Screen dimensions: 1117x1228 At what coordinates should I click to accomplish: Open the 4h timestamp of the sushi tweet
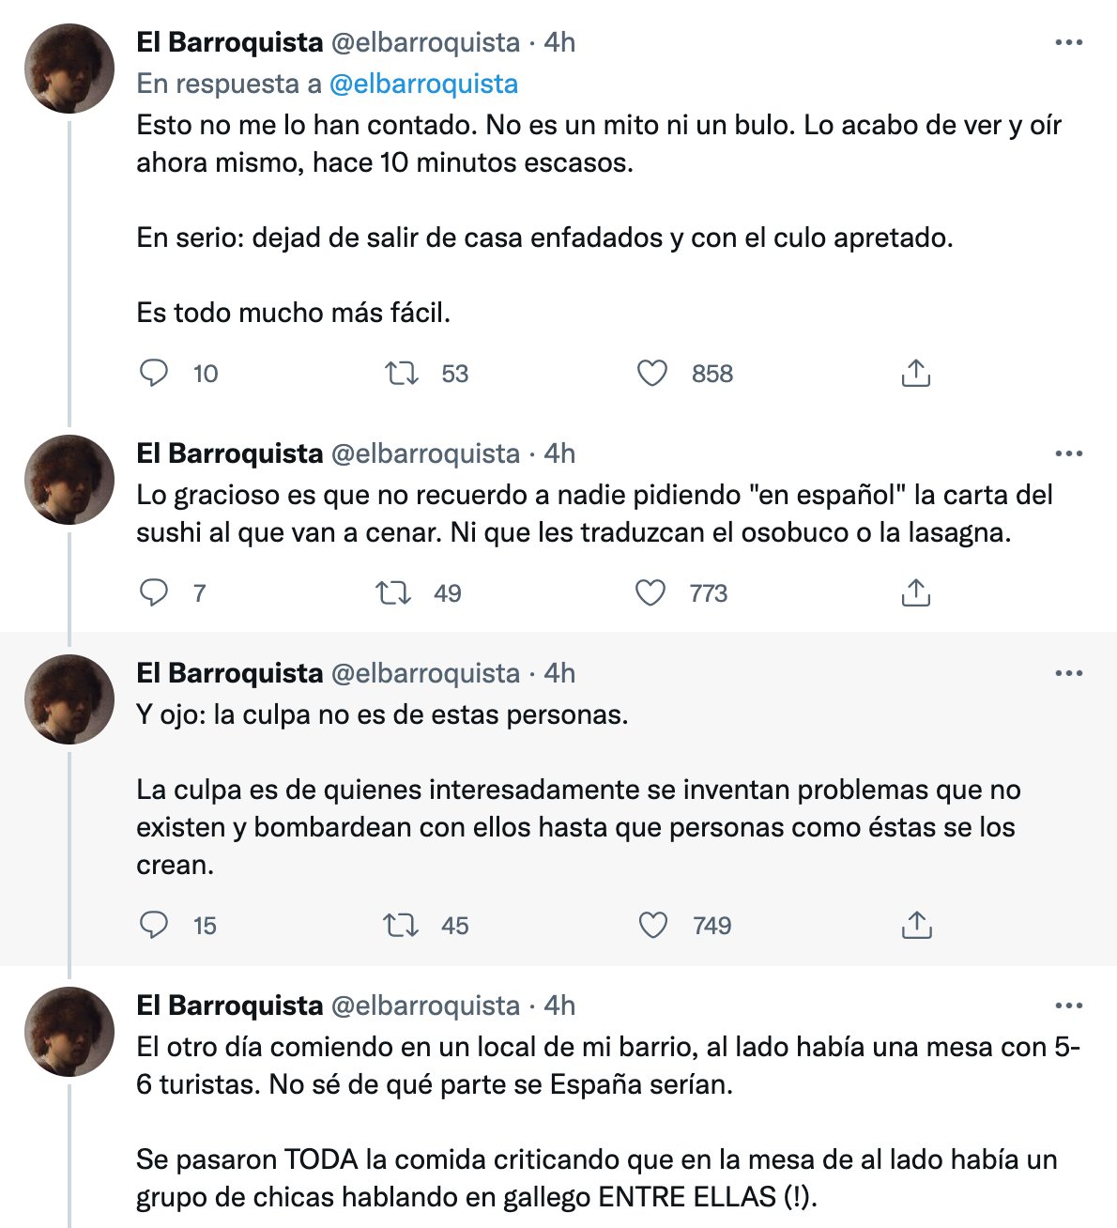[x=559, y=454]
